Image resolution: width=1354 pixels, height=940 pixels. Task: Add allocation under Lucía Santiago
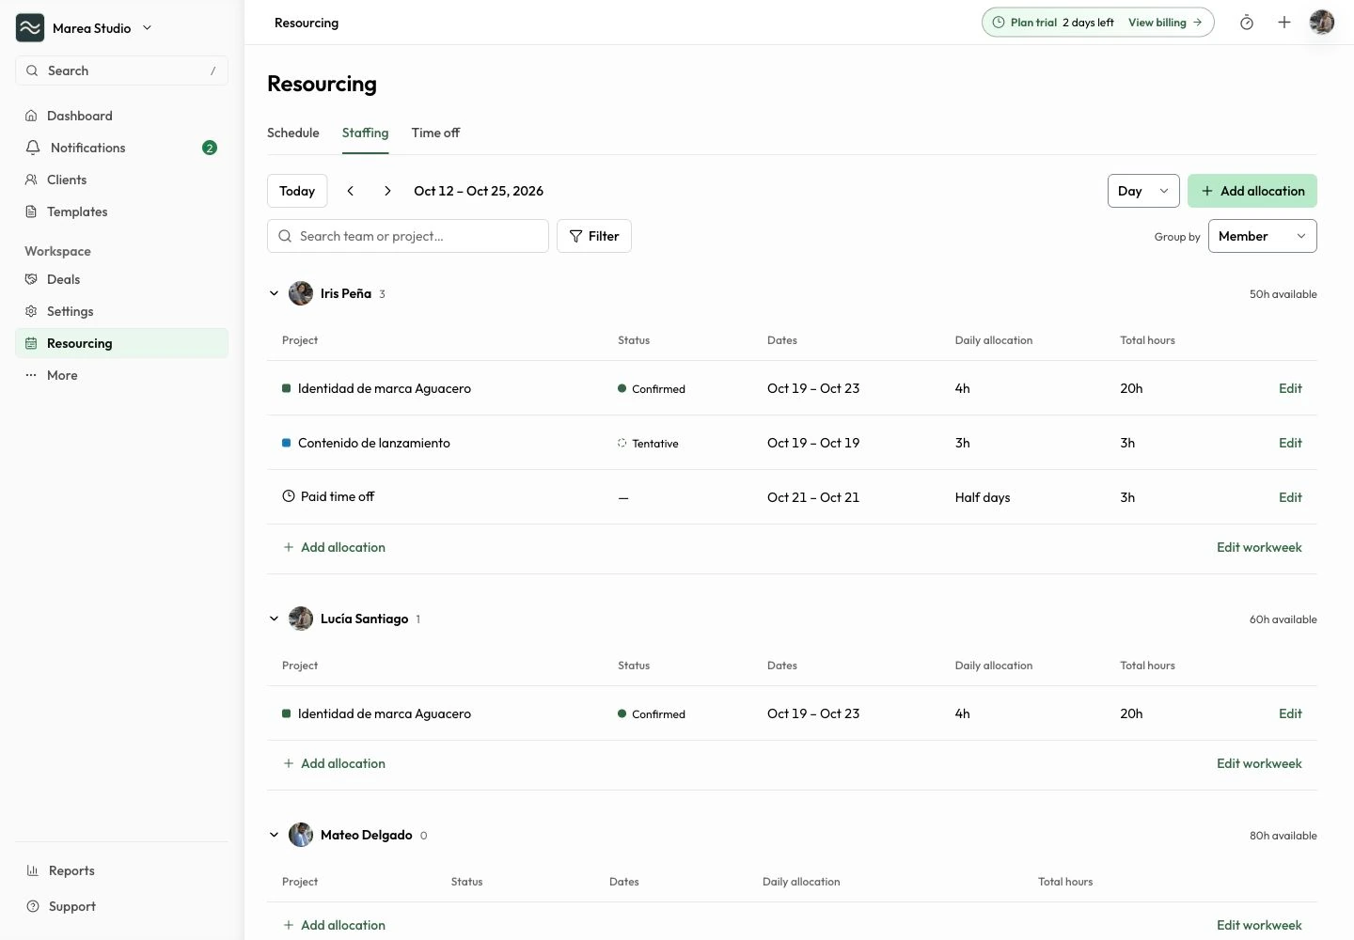pyautogui.click(x=335, y=763)
